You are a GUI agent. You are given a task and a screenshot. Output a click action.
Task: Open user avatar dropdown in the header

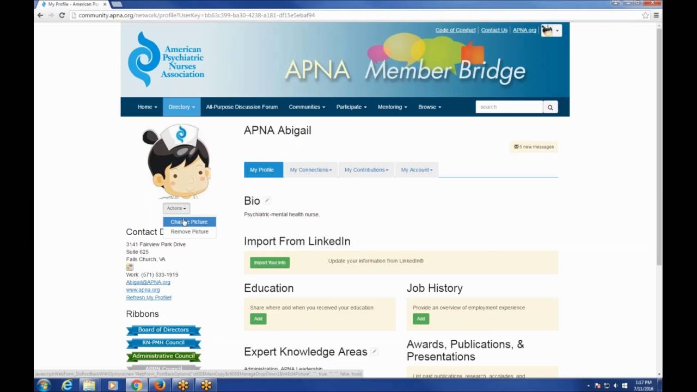coord(551,30)
